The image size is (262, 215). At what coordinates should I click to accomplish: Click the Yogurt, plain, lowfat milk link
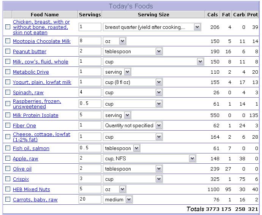[42, 82]
